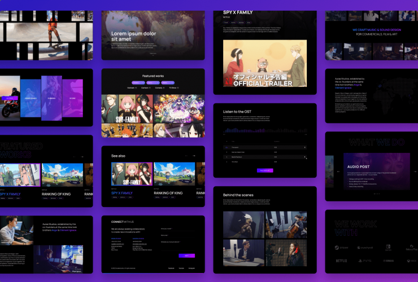The image size is (418, 282).
Task: Click the What We Do carousel pagination dots
Action: (377, 193)
